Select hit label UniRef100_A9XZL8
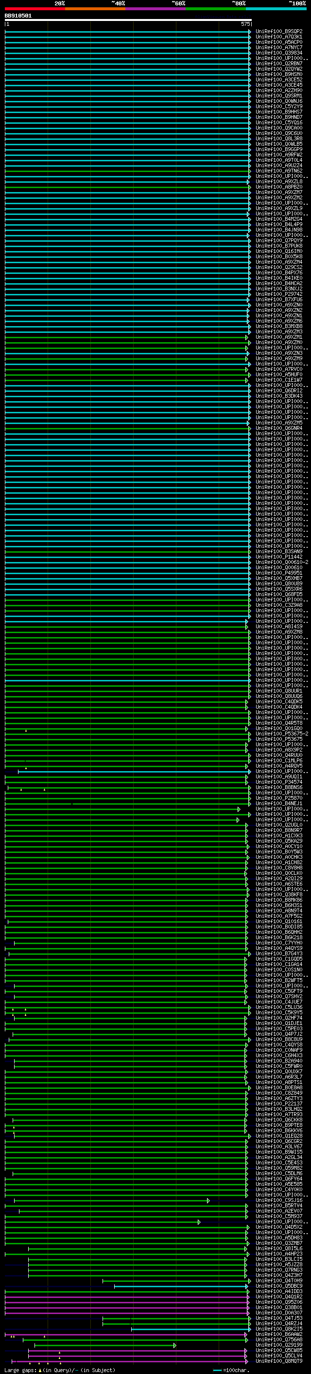311x1374 pixels. [x=279, y=181]
